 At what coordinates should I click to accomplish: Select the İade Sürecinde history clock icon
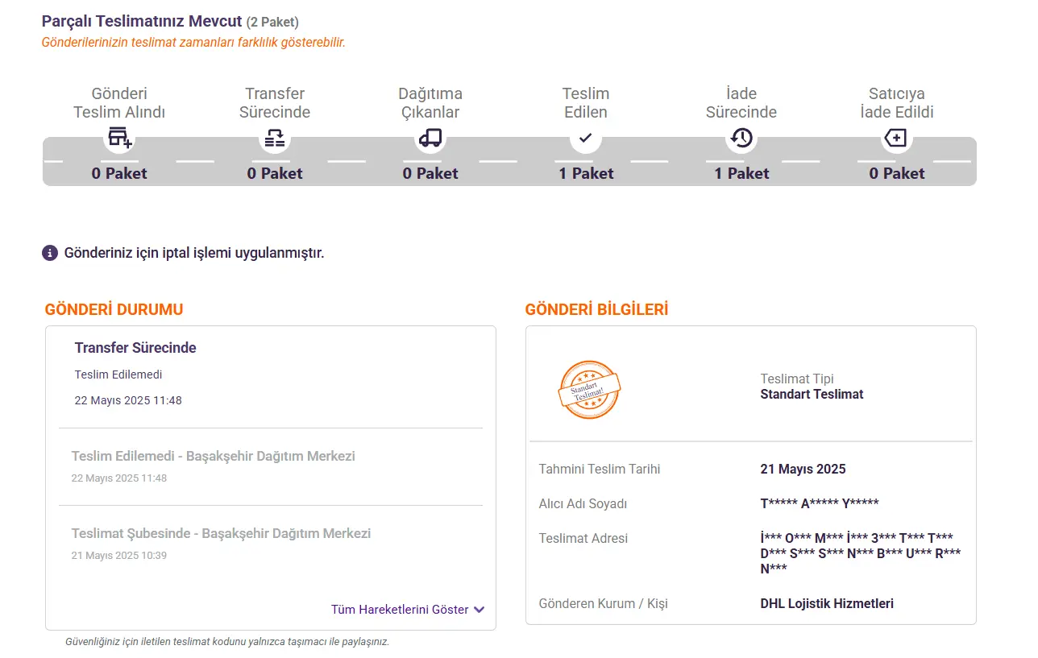(741, 138)
